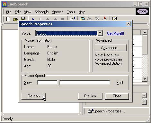151x123 pixels.
Task: Follow the Get More!!! link
Action: click(x=115, y=33)
